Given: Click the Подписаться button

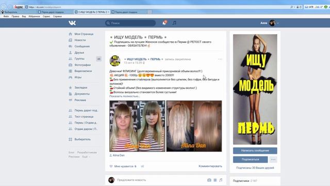Looking at the screenshot, I should pyautogui.click(x=250, y=160).
